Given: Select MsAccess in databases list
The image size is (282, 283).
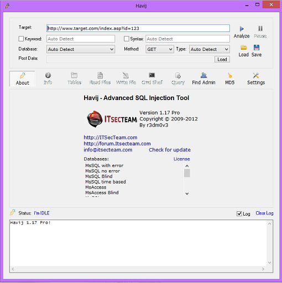Looking at the screenshot, I should click(x=96, y=187).
